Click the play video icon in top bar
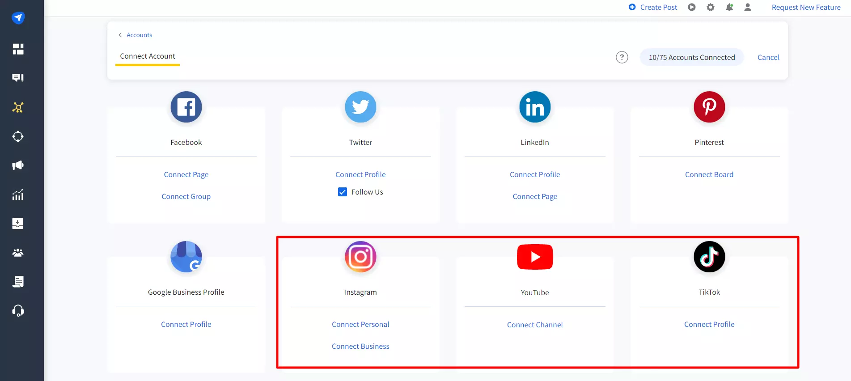The width and height of the screenshot is (851, 381). pyautogui.click(x=692, y=7)
